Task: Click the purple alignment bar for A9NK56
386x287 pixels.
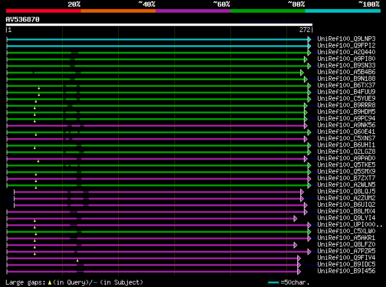Action: click(156, 126)
